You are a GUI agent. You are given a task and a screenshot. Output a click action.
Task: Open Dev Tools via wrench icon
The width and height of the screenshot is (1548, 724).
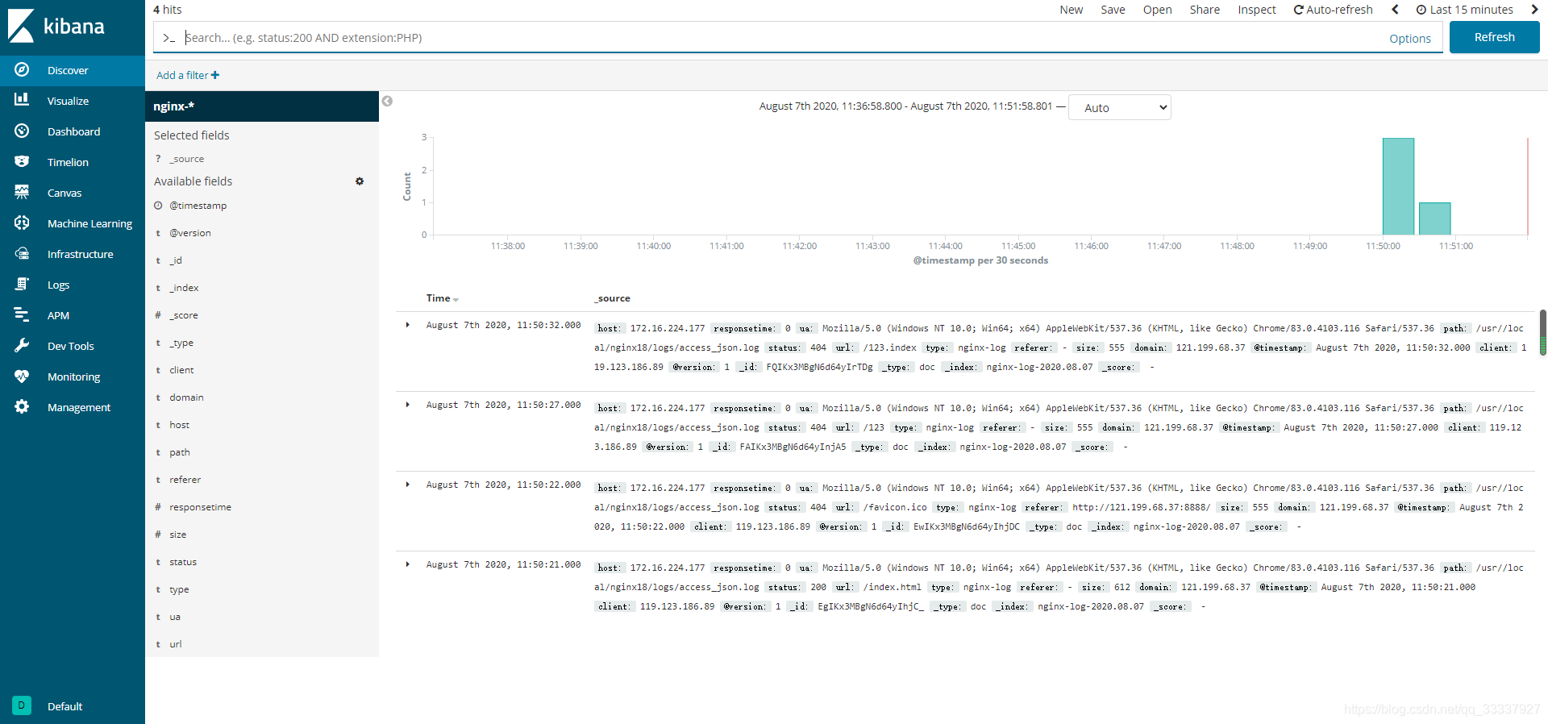tap(22, 345)
